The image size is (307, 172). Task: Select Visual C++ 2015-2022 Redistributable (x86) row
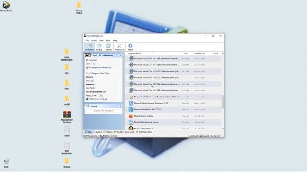pyautogui.click(x=174, y=78)
